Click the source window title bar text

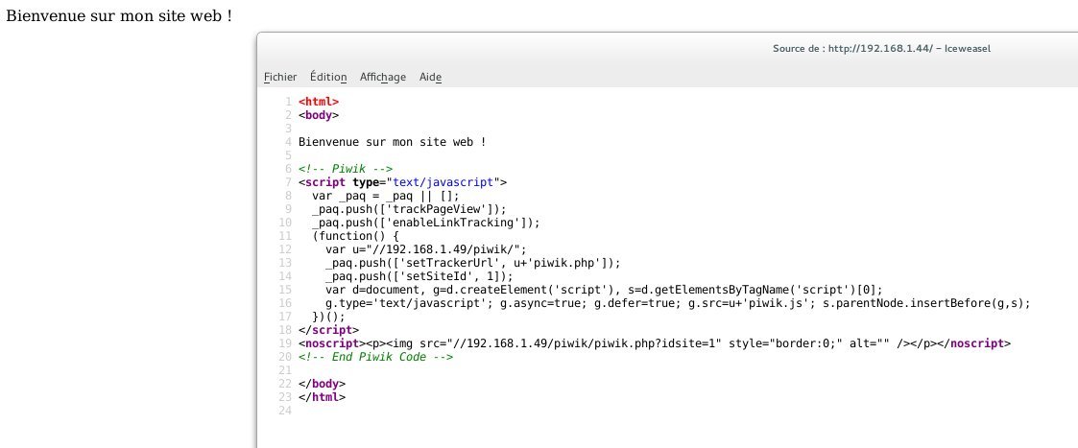[x=888, y=49]
